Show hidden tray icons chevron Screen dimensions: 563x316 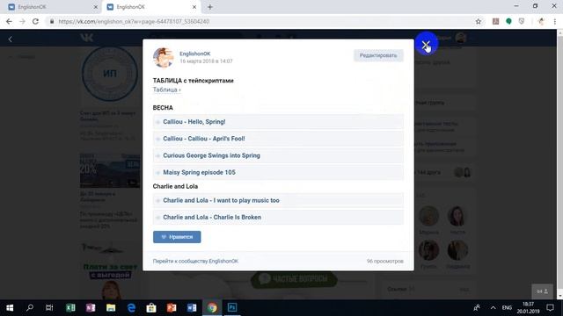[493, 308]
